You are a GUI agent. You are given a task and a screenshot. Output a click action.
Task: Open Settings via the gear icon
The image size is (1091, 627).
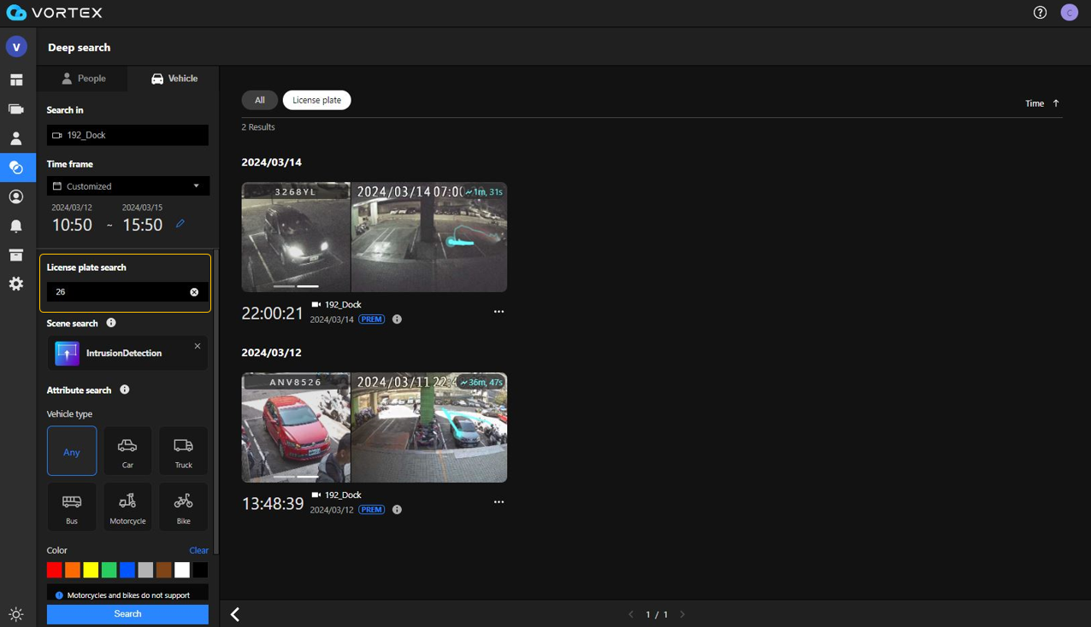click(x=16, y=284)
